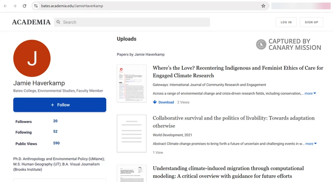333x182 pixels.
Task: Follow Jamie Haverkamp
Action: (60, 105)
